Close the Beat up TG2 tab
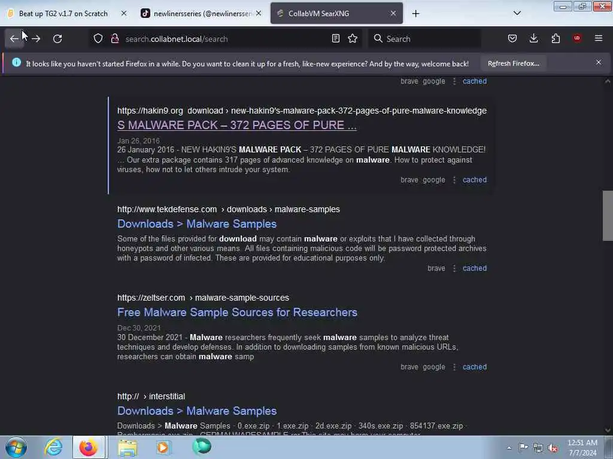 pos(124,13)
